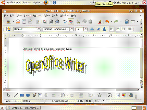147x110 pixels.
Task: Click the Redo arrow icon
Action: pos(116,22)
